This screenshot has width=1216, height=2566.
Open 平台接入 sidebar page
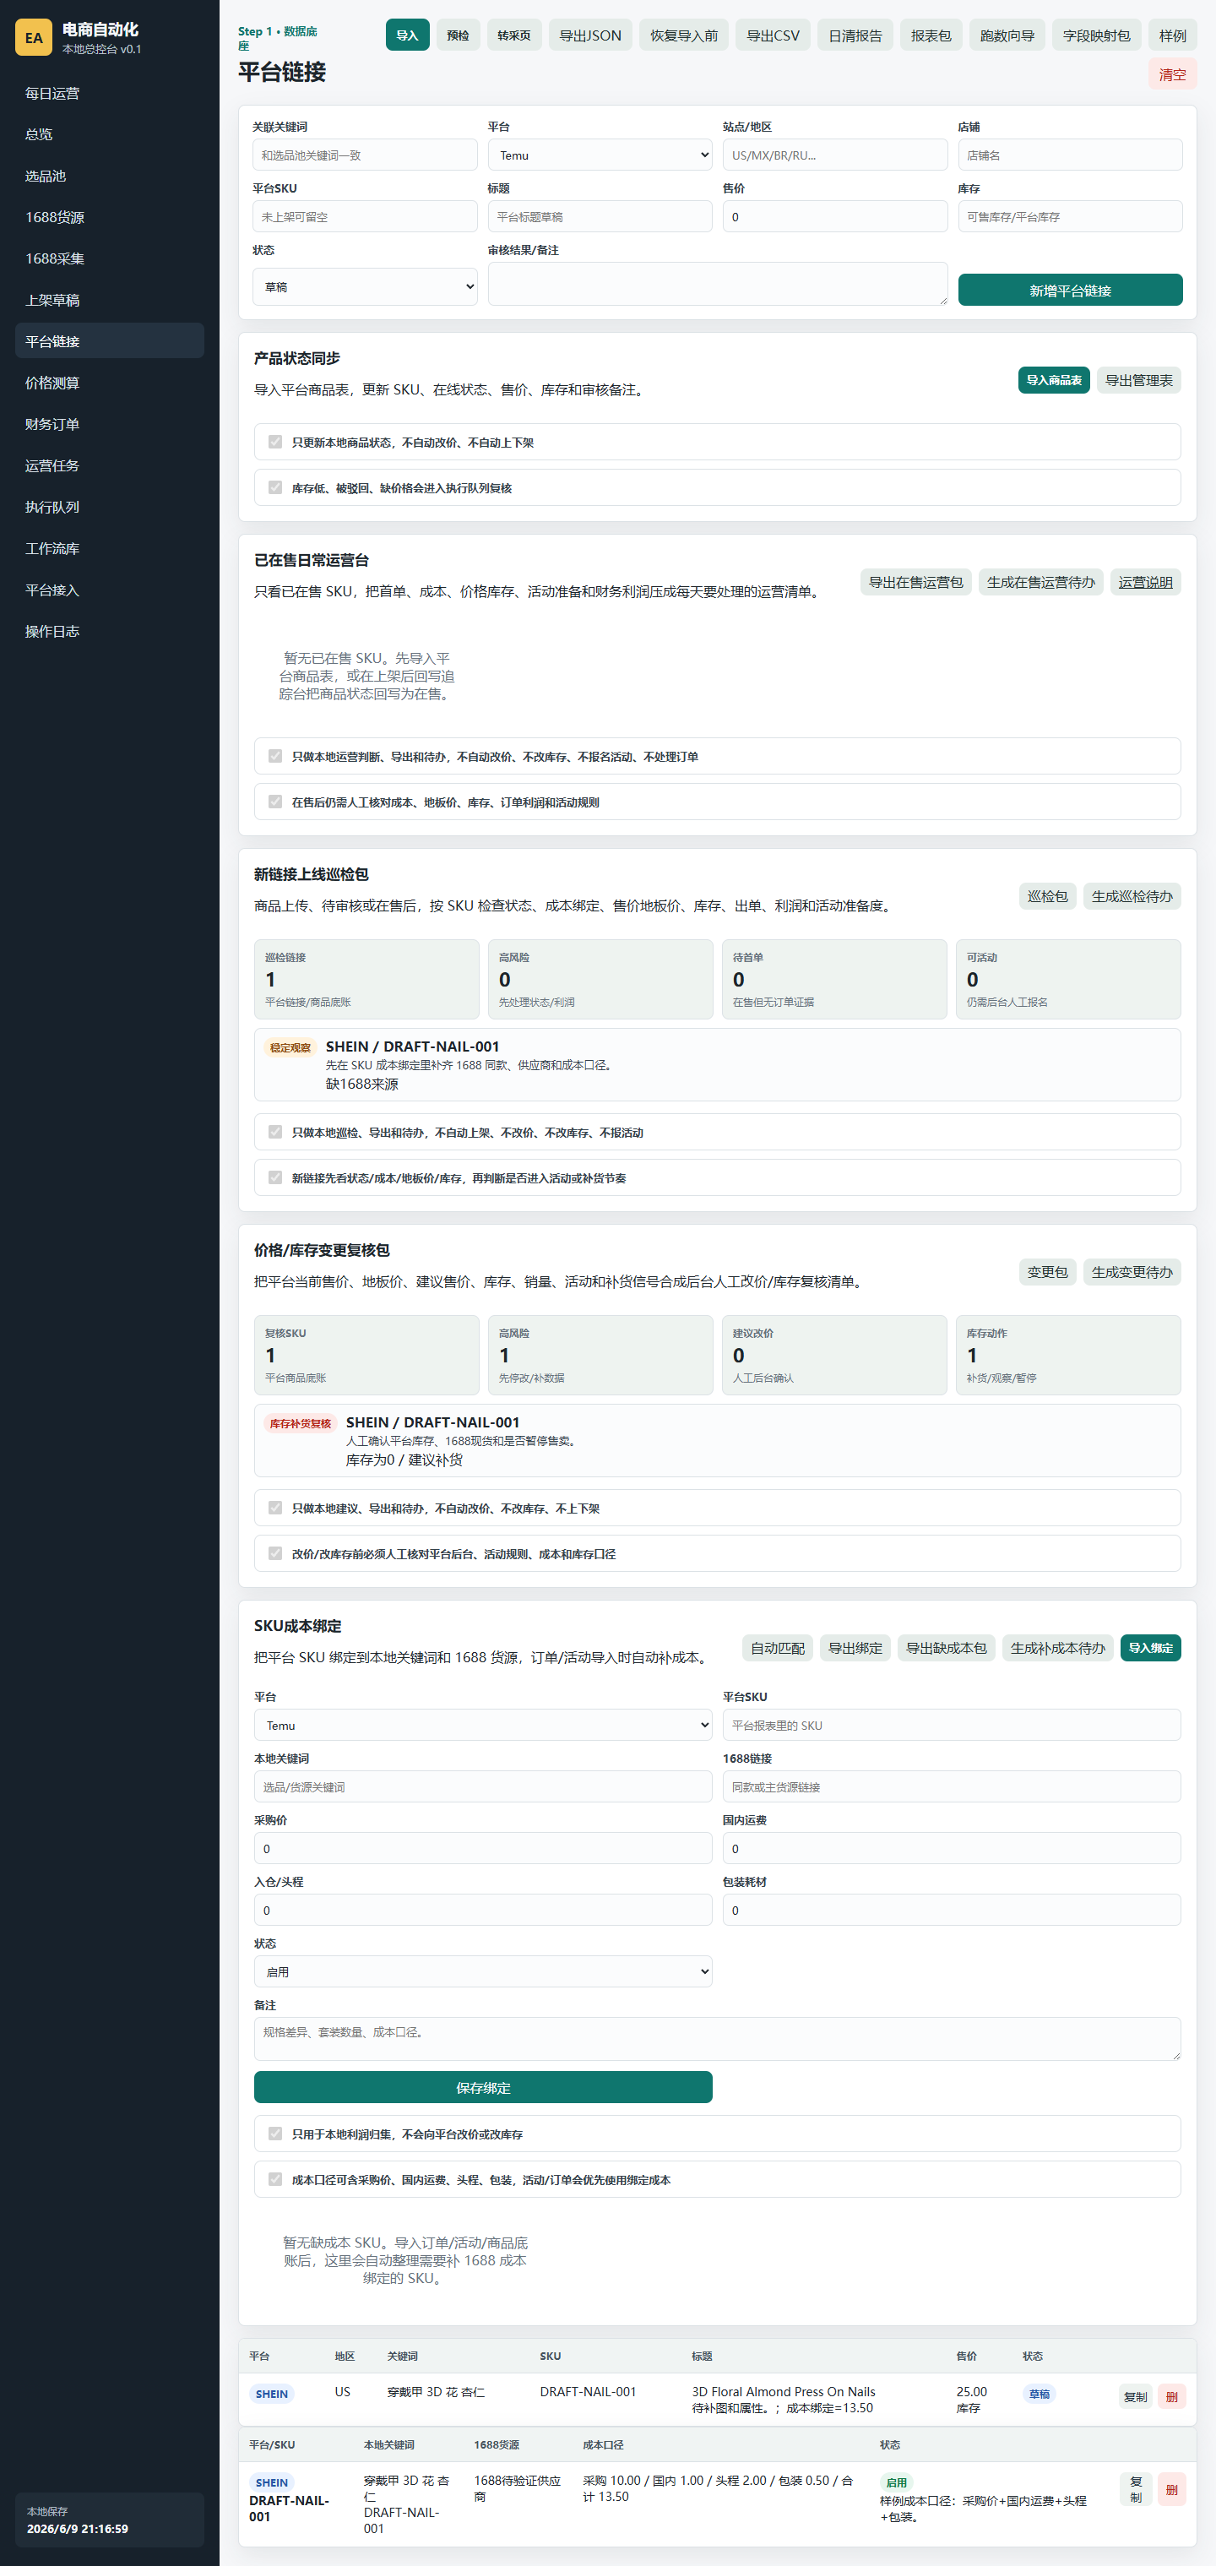(110, 590)
